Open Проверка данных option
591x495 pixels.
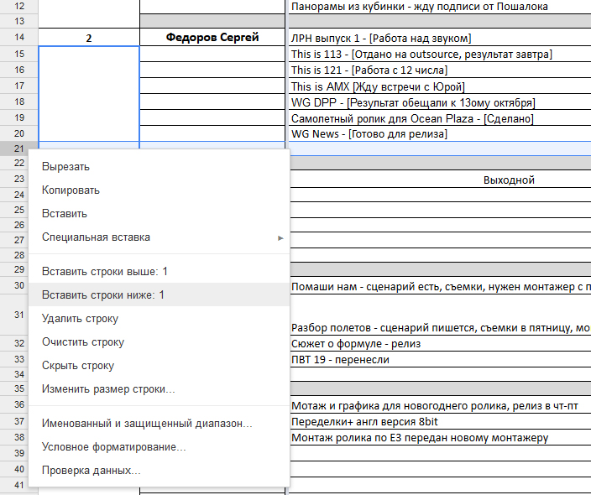pos(159,470)
